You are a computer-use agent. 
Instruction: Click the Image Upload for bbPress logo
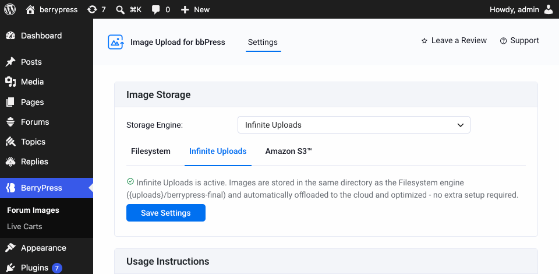tap(115, 42)
